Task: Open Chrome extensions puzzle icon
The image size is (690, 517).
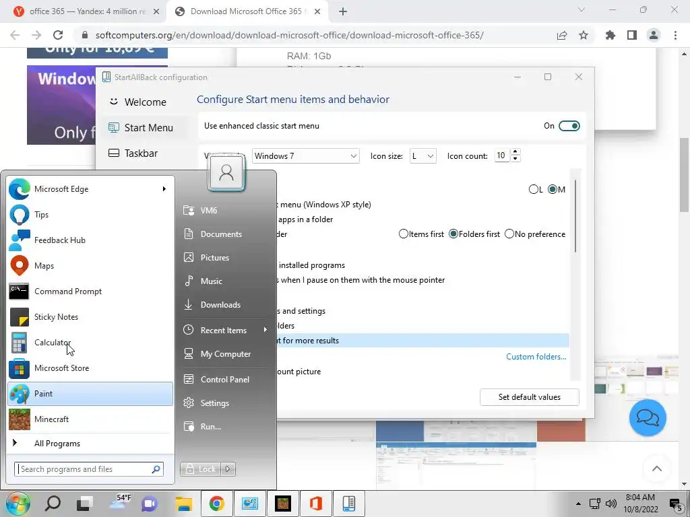Action: (x=610, y=35)
